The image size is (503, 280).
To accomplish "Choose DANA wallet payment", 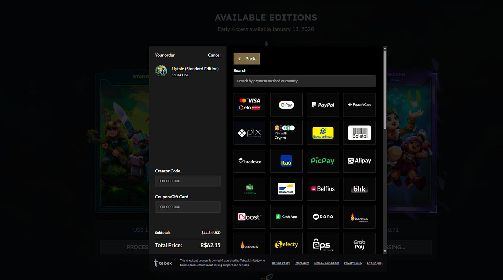I will [x=323, y=217].
